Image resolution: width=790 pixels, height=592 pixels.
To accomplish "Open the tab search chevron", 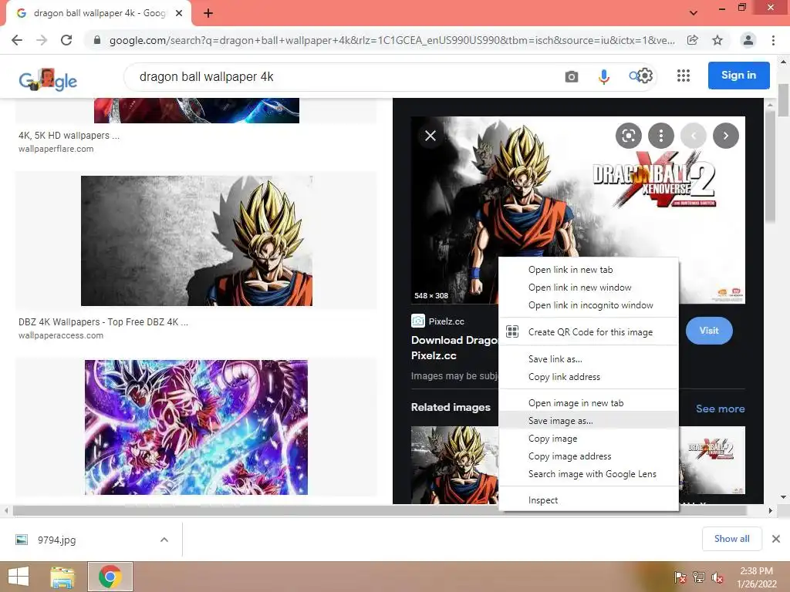I will point(694,12).
